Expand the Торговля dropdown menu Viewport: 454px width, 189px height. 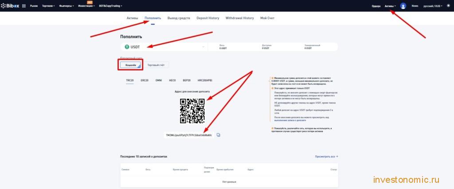tap(48, 6)
